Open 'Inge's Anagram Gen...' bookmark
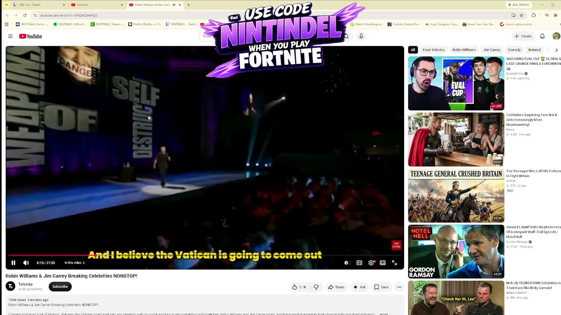This screenshot has height=315, width=561. pos(441,24)
